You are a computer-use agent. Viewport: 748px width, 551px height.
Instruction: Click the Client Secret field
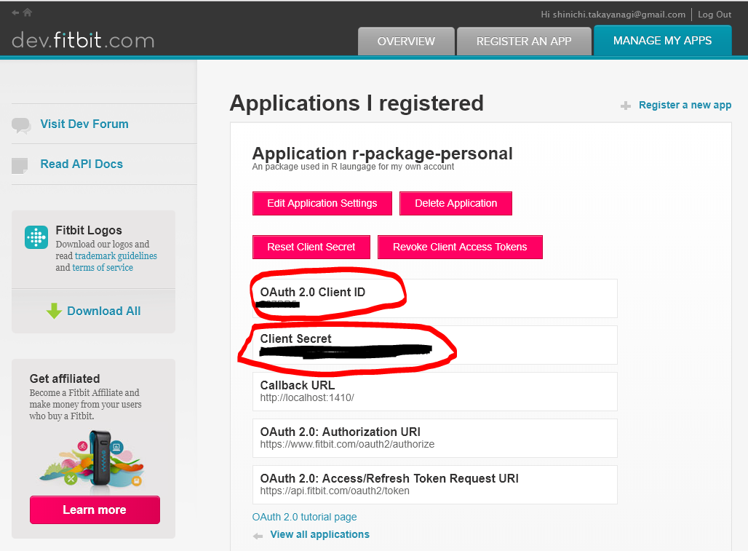(434, 345)
